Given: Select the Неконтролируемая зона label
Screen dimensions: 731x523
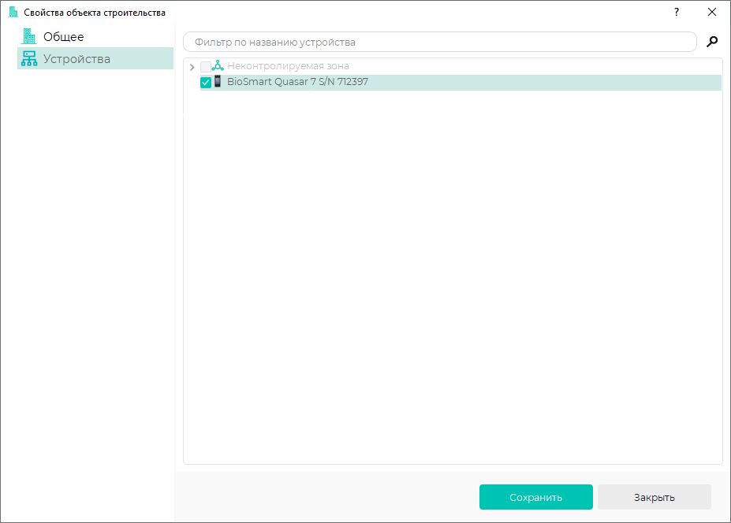Looking at the screenshot, I should tap(288, 66).
